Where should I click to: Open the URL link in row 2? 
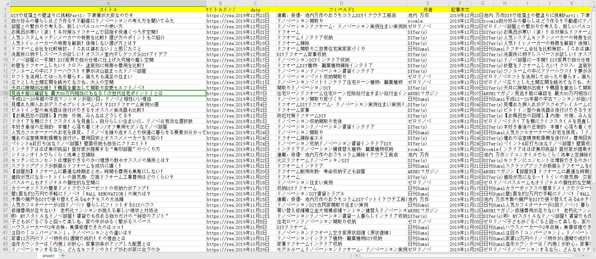tap(220, 15)
